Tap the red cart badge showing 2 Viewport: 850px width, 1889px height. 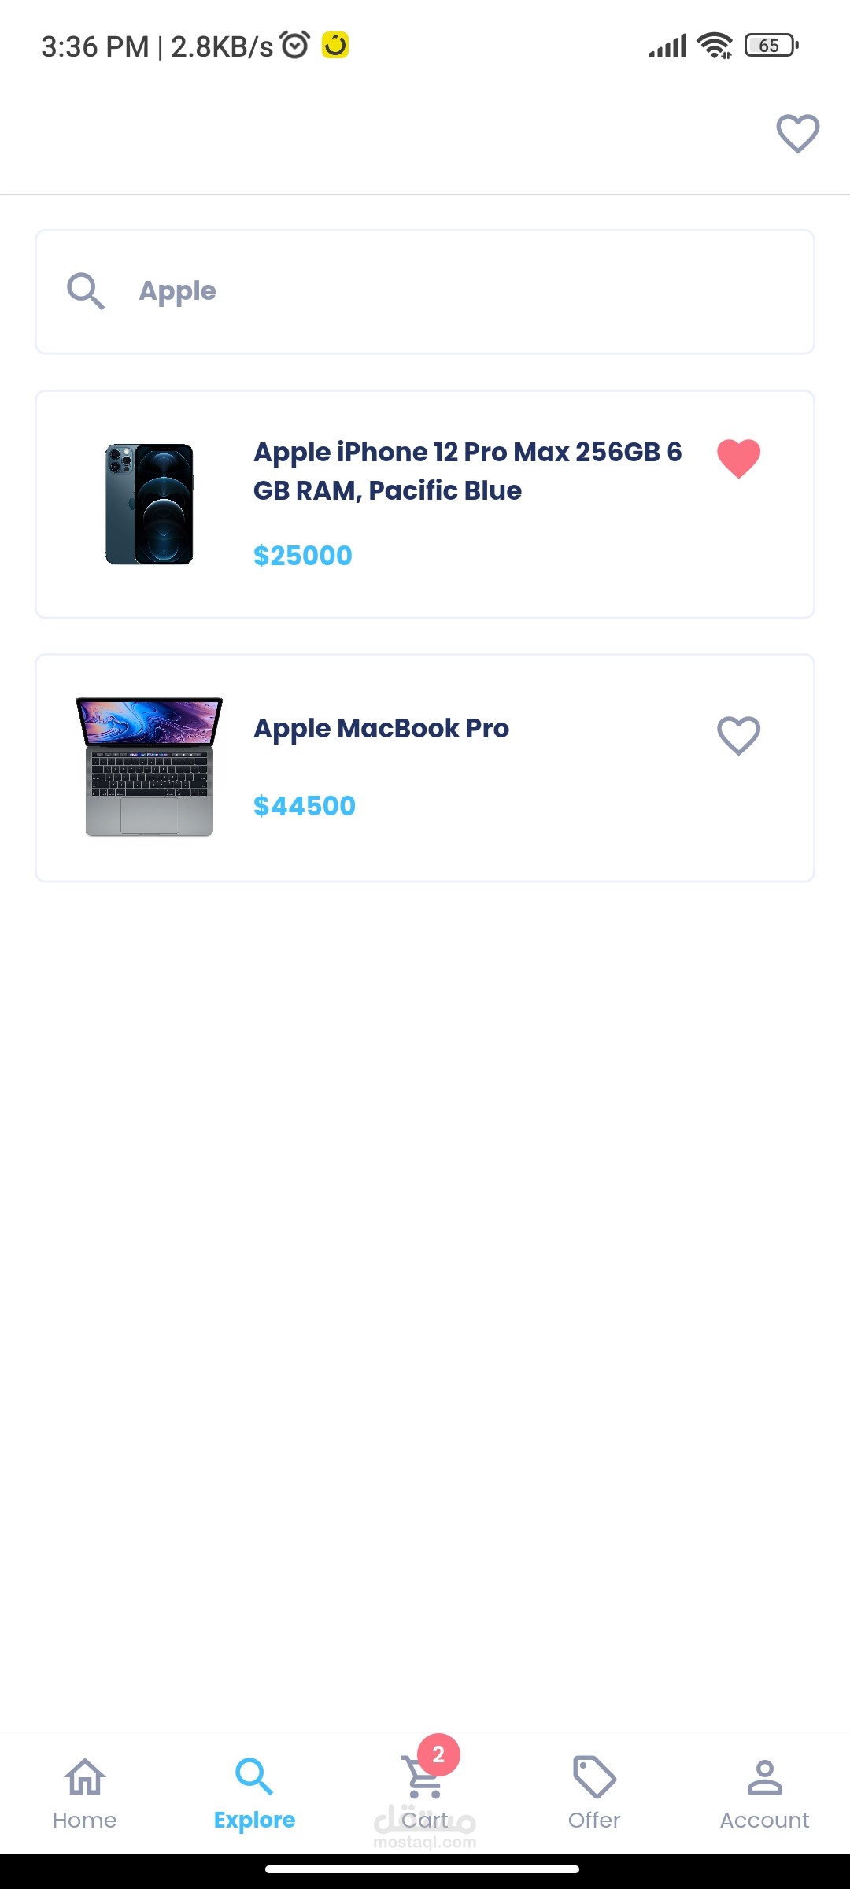438,1754
